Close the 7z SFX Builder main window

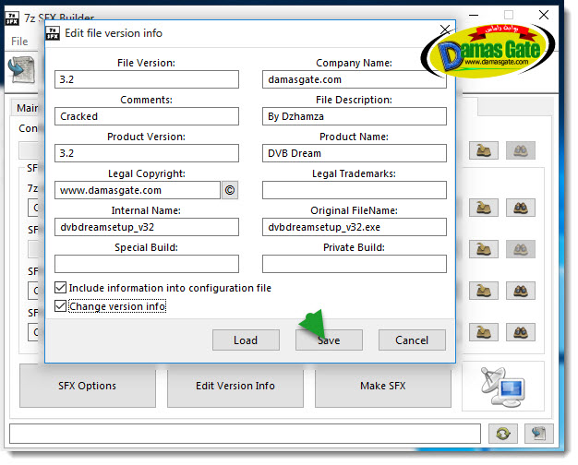click(x=544, y=15)
